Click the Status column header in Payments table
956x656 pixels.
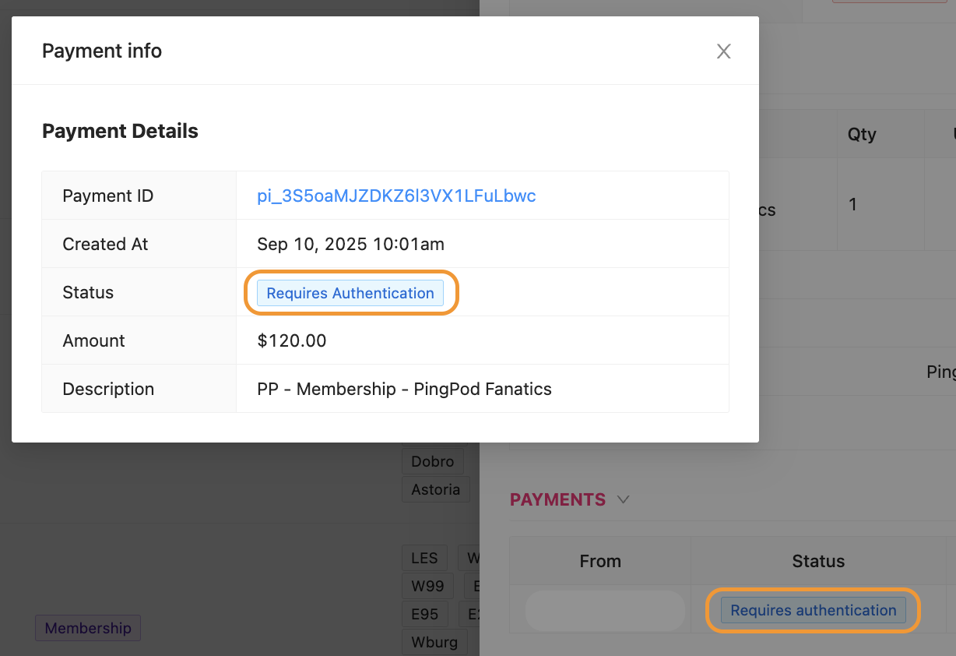tap(817, 561)
